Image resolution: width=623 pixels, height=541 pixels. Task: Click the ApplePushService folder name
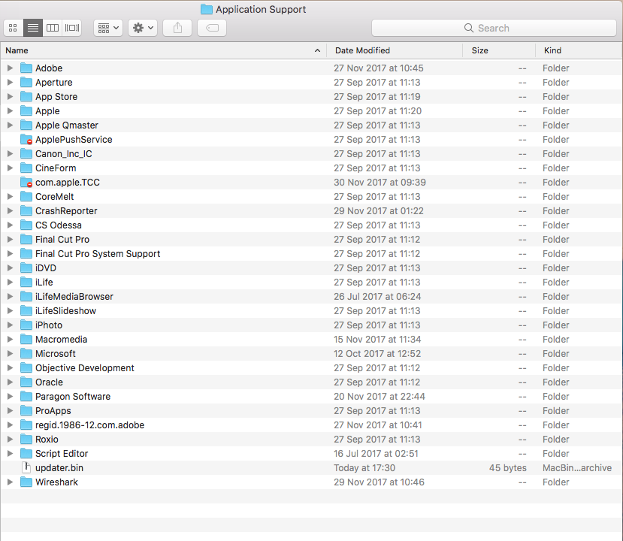[74, 140]
